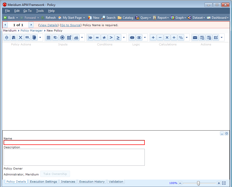
Task: Add the query input node with magnifier
Action: point(55,37)
